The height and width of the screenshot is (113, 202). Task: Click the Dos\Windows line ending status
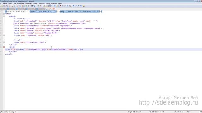pos(179,112)
